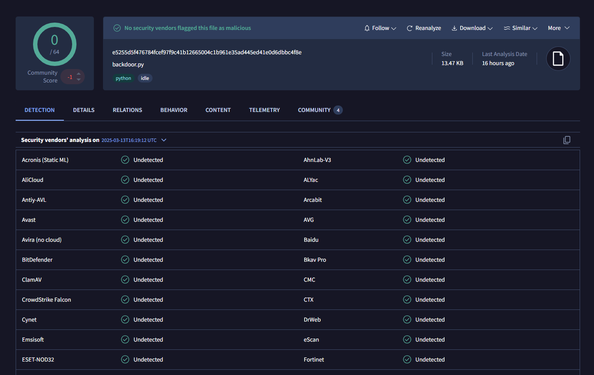Click the python tag

pos(123,79)
